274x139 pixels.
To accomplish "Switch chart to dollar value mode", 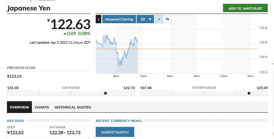I will (x=159, y=19).
